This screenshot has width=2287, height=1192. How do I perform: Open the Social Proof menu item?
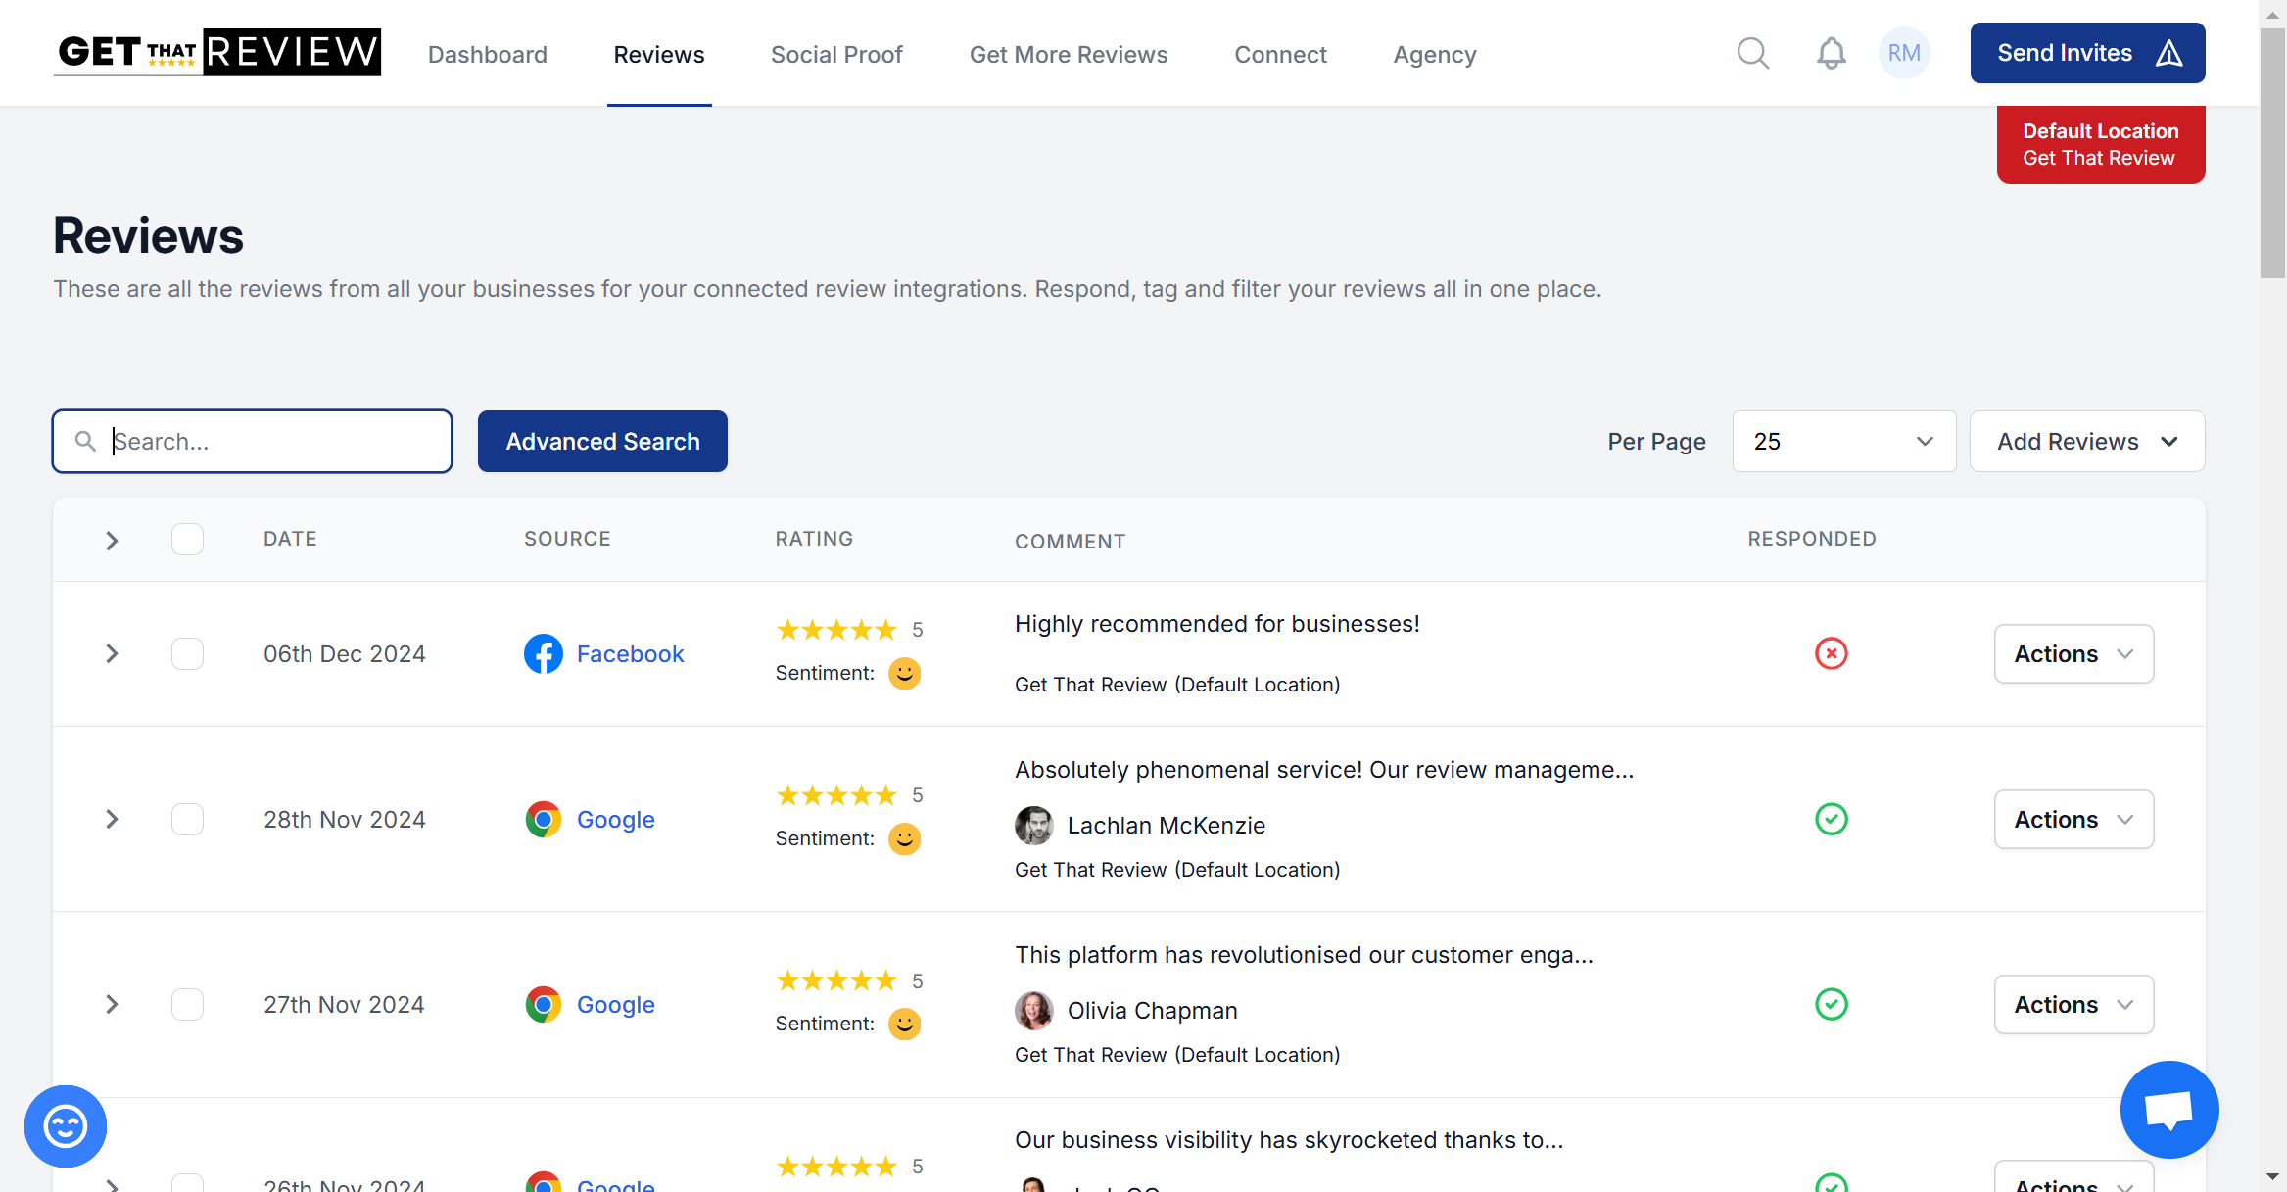tap(836, 55)
